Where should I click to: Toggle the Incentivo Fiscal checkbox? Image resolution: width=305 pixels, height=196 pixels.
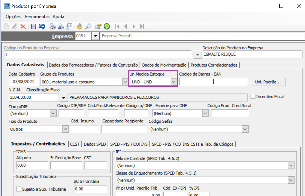point(253,96)
